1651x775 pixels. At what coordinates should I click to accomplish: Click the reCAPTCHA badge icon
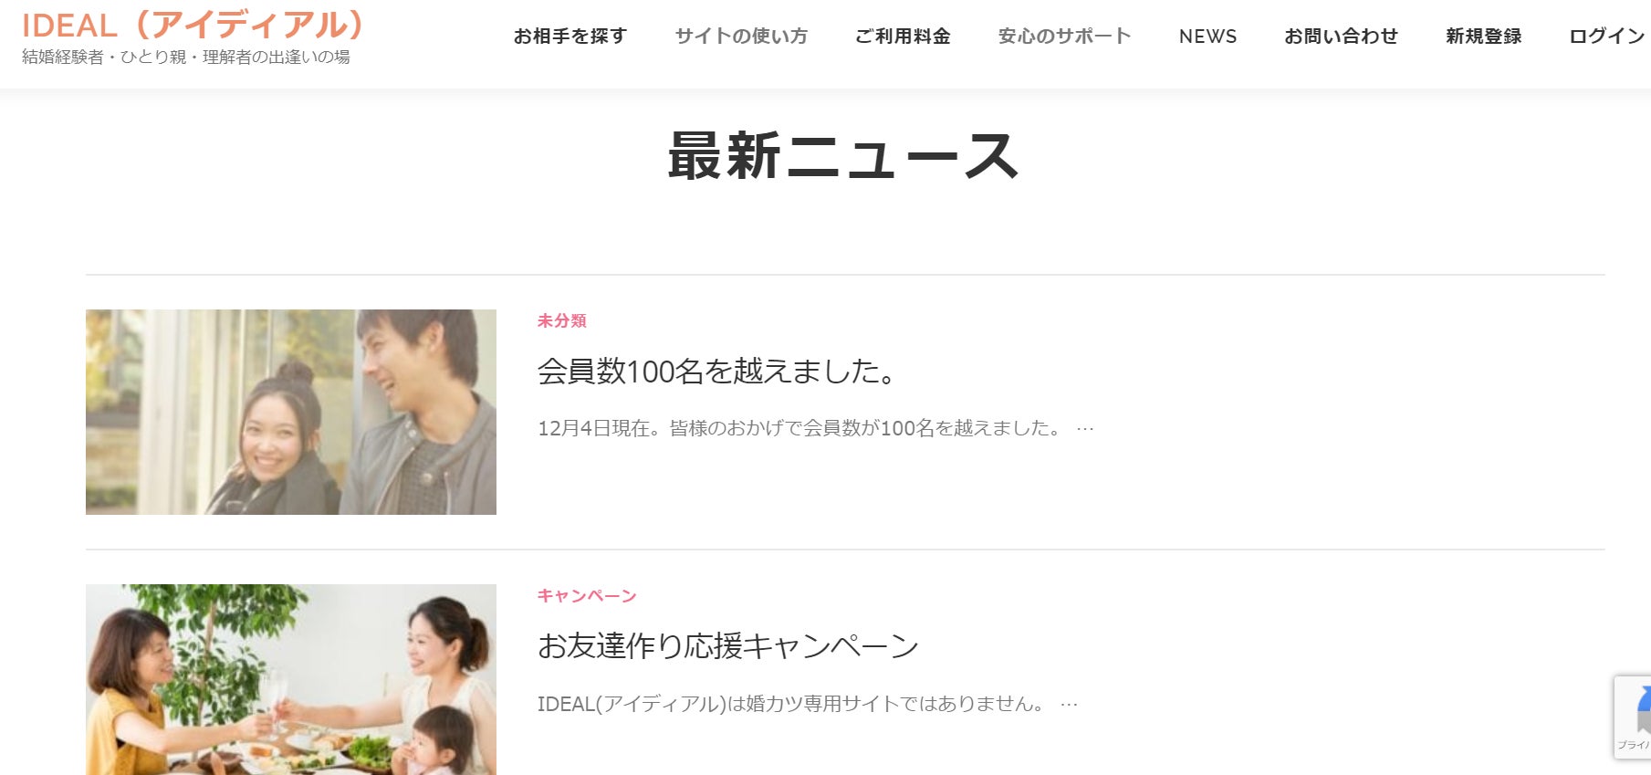tap(1633, 717)
